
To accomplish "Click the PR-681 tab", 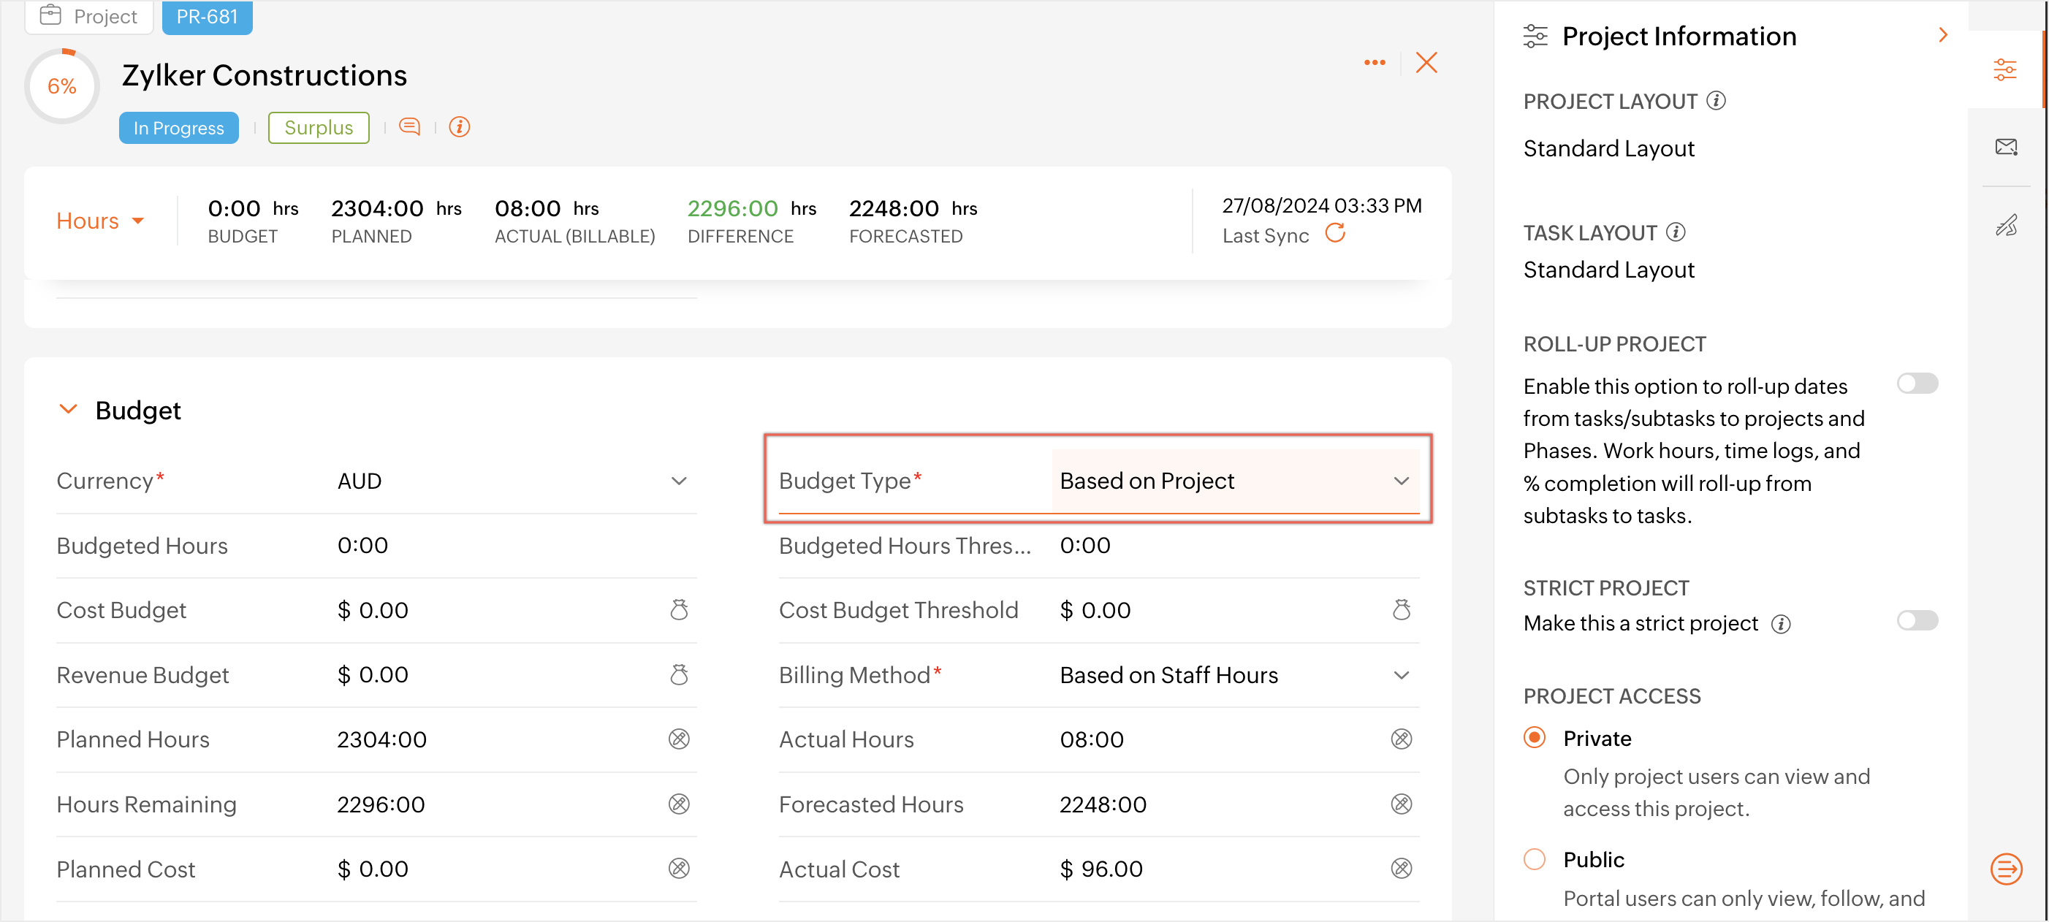I will pyautogui.click(x=207, y=17).
